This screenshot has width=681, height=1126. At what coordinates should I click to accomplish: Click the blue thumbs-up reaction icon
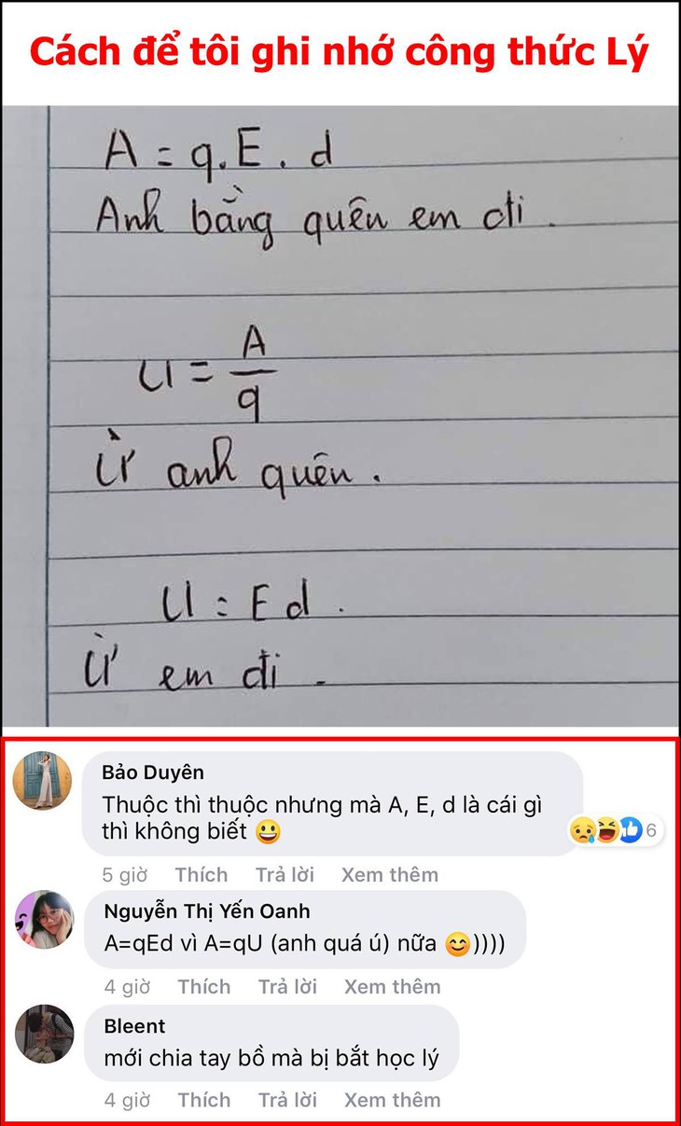[630, 829]
